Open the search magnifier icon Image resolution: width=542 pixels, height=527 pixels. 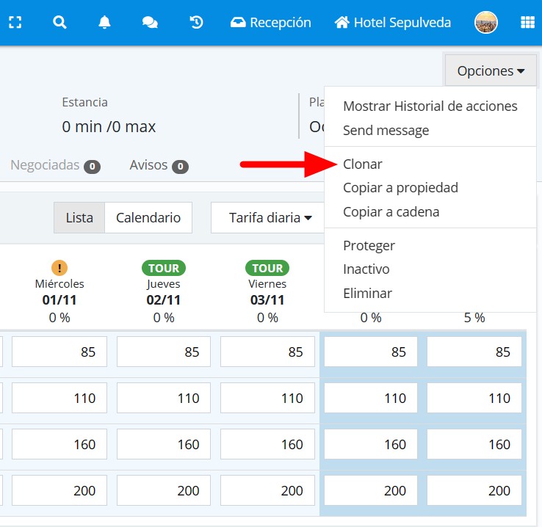(59, 23)
